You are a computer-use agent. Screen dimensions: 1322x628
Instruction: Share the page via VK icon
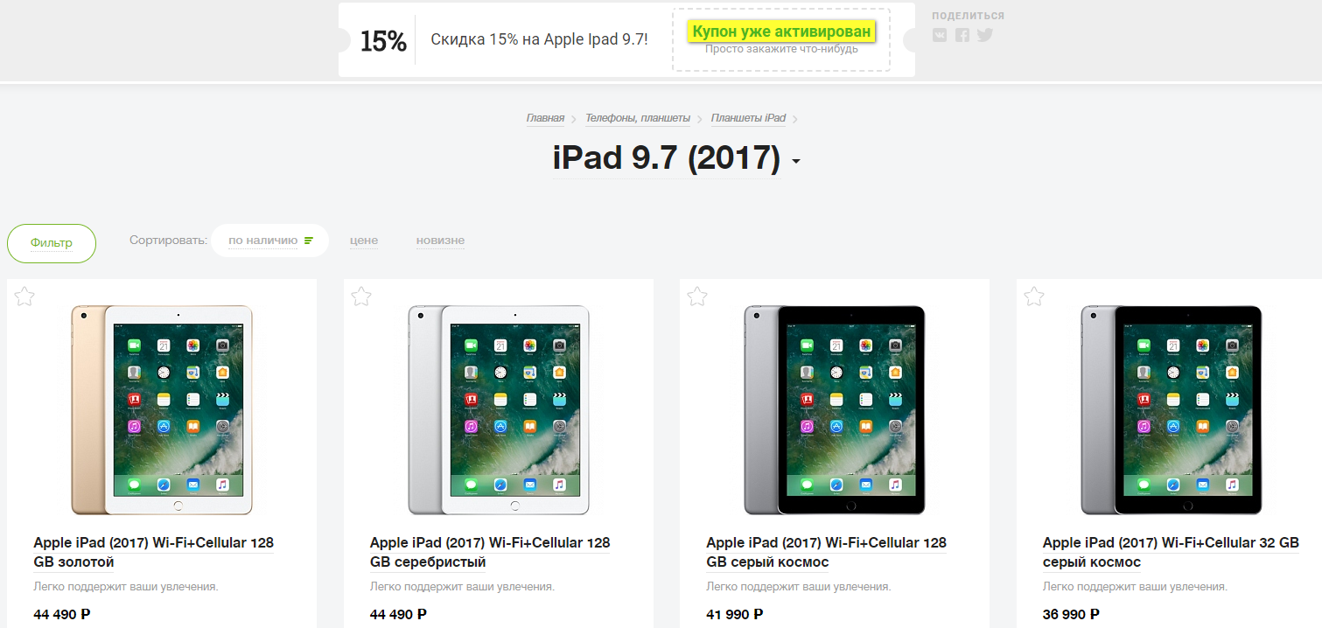(x=940, y=35)
